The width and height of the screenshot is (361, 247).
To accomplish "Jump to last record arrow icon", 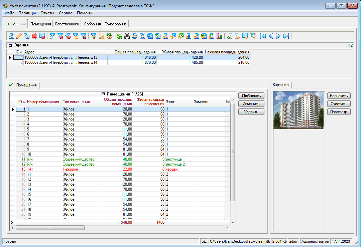I will click(286, 36).
